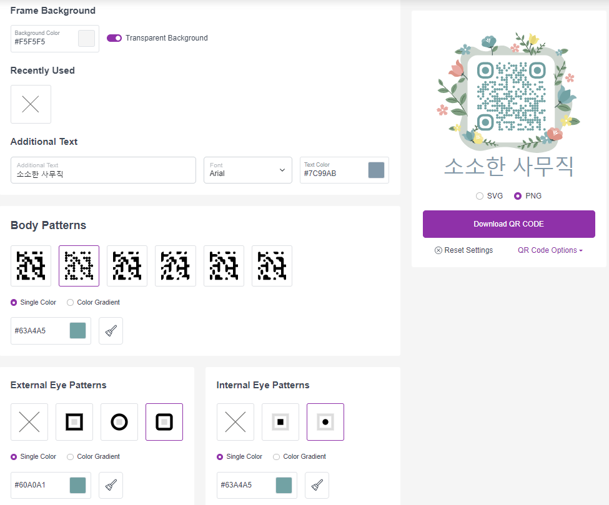Select the square external eye pattern
This screenshot has width=609, height=505.
(x=74, y=422)
